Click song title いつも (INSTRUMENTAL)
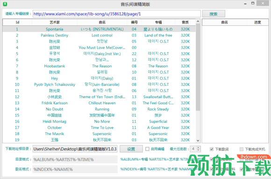The height and width of the screenshot is (179, 271). pyautogui.click(x=102, y=29)
